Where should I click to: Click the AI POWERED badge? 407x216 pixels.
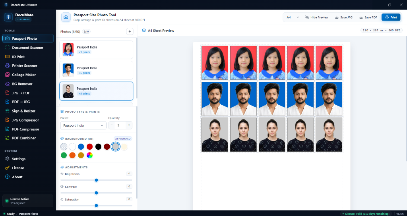(x=123, y=139)
